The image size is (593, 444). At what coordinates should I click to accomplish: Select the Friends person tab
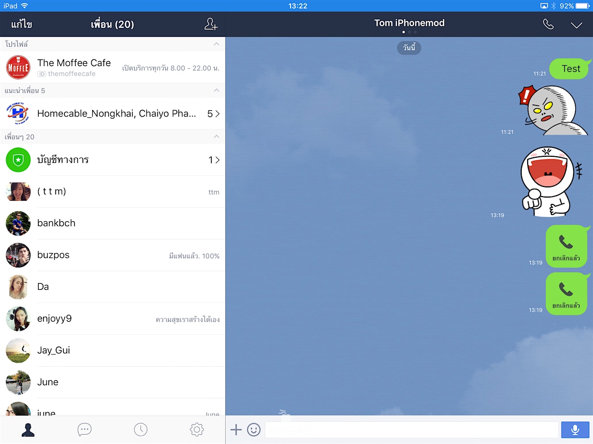(x=28, y=430)
